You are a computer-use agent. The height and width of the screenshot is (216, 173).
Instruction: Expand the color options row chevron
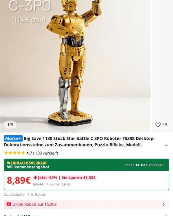coord(167,215)
